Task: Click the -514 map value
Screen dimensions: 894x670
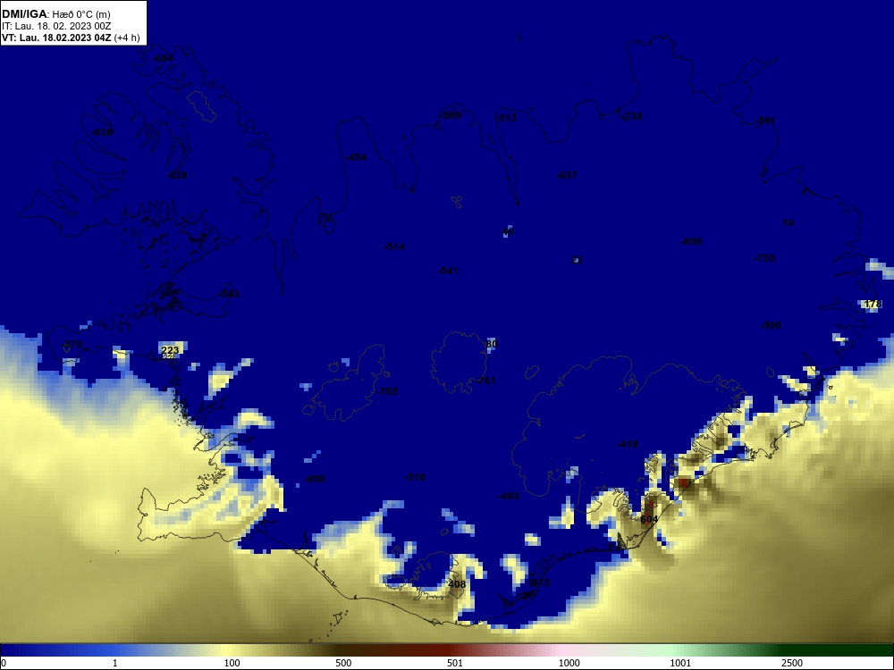Action: tap(394, 247)
